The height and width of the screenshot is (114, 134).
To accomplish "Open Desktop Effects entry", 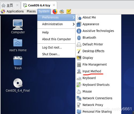I will click(x=98, y=51).
